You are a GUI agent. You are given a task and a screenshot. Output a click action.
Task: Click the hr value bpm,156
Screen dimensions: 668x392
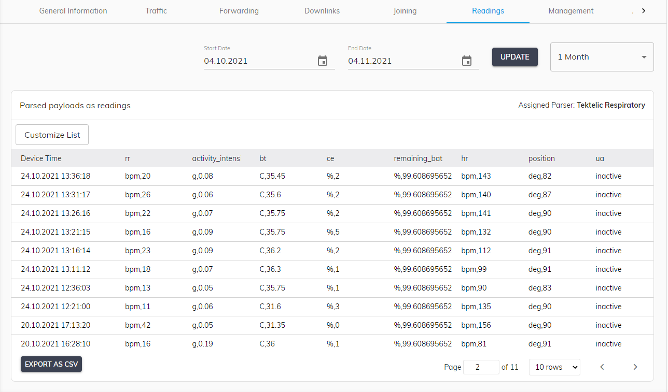click(476, 325)
